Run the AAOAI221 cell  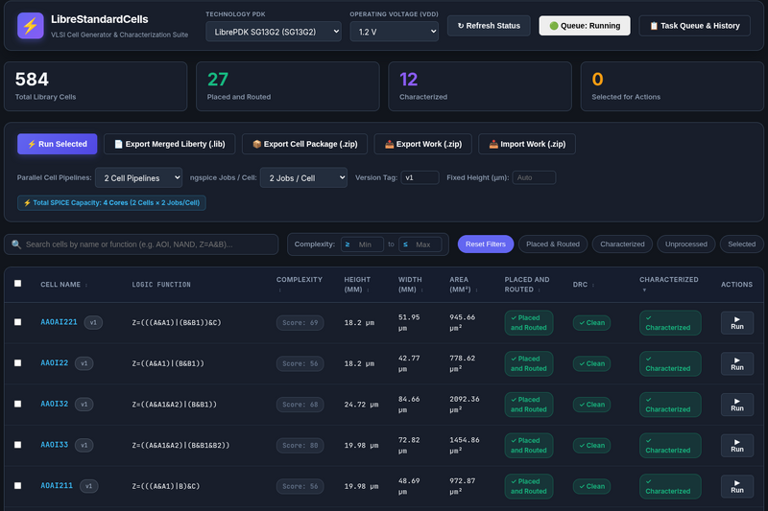pos(736,323)
